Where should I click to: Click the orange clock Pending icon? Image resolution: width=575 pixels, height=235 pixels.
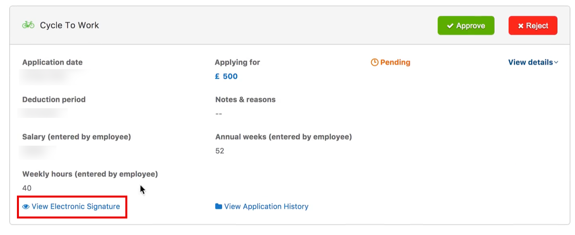(x=375, y=62)
